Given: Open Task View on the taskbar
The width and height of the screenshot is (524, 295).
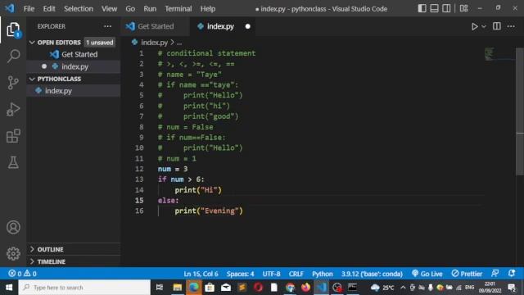Looking at the screenshot, I should (160, 288).
